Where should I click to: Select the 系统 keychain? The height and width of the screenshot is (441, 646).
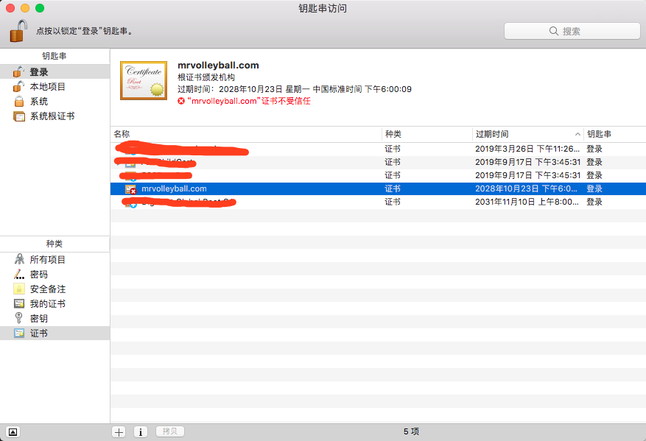(55, 102)
